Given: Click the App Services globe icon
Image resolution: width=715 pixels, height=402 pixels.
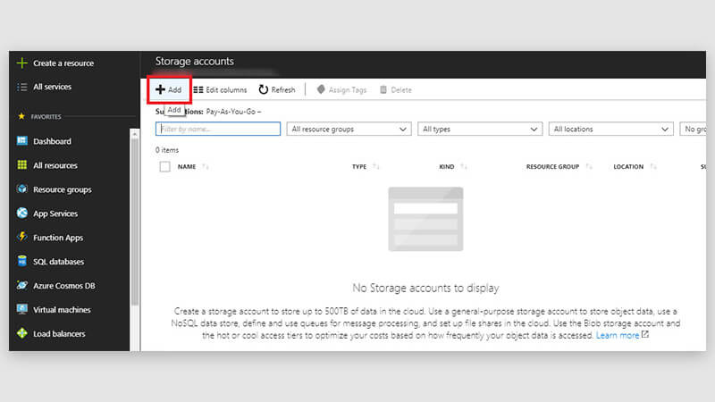Looking at the screenshot, I should pyautogui.click(x=21, y=213).
